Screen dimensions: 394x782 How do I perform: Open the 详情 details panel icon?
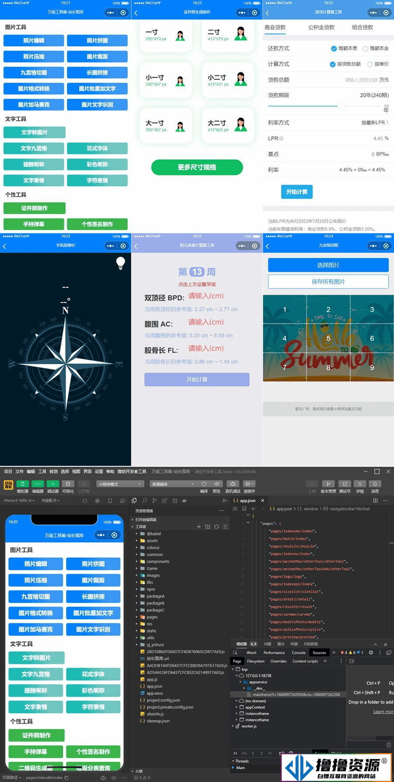(360, 484)
